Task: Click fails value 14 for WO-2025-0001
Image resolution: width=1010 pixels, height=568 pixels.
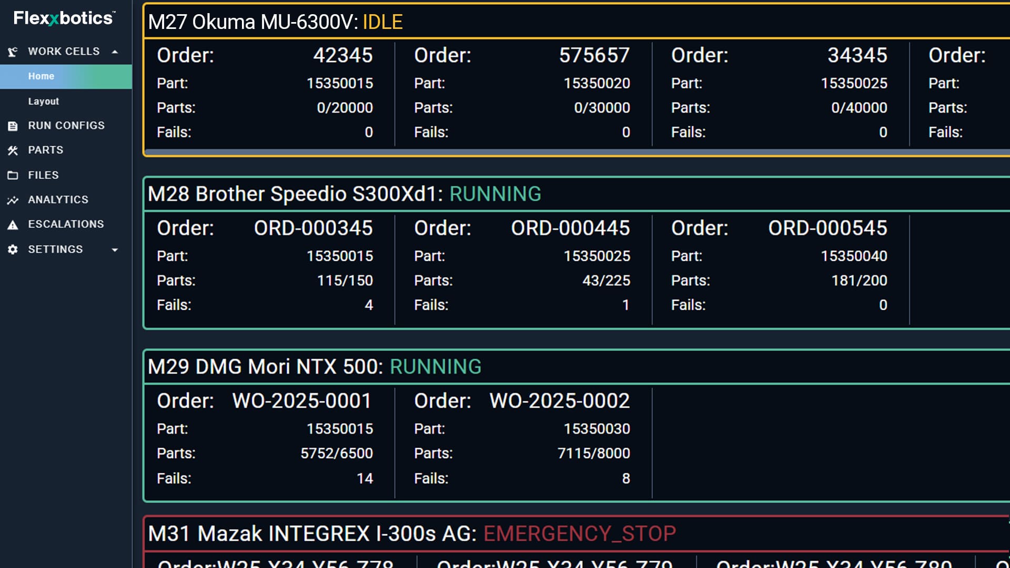Action: 365,479
